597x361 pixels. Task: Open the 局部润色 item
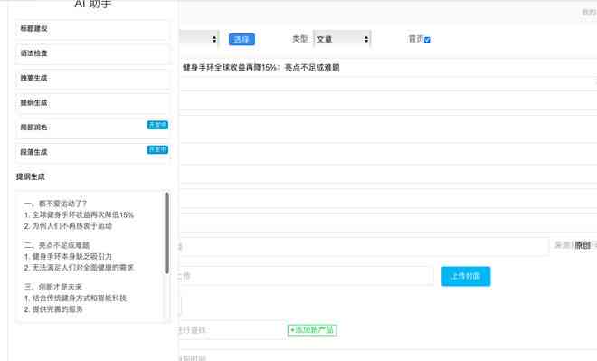click(x=92, y=128)
